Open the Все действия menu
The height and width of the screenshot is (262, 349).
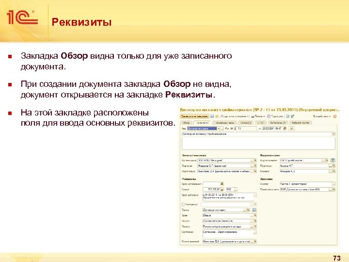[x=322, y=116]
